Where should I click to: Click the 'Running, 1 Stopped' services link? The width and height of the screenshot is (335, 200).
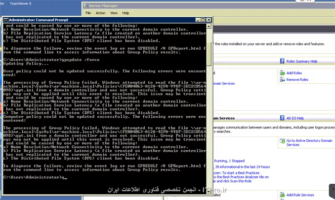click(x=229, y=161)
